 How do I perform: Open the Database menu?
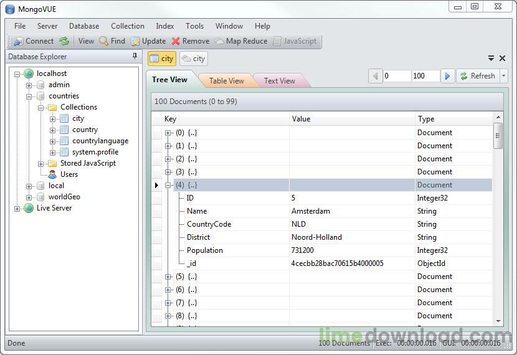84,26
